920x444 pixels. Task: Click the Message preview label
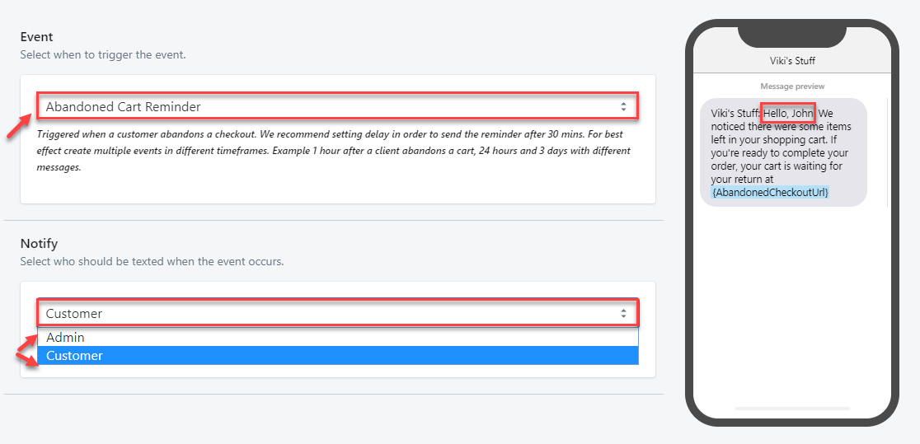792,86
